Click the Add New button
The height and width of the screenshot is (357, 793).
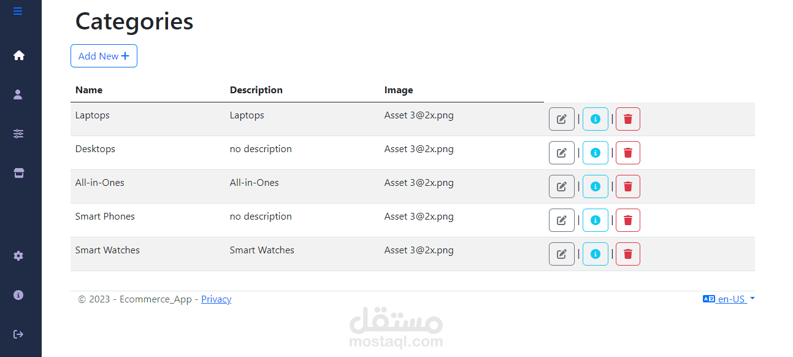[104, 56]
